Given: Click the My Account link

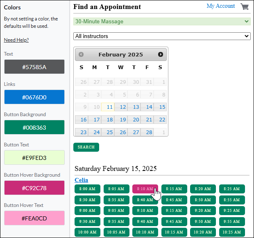Looking at the screenshot, I should (x=220, y=6).
